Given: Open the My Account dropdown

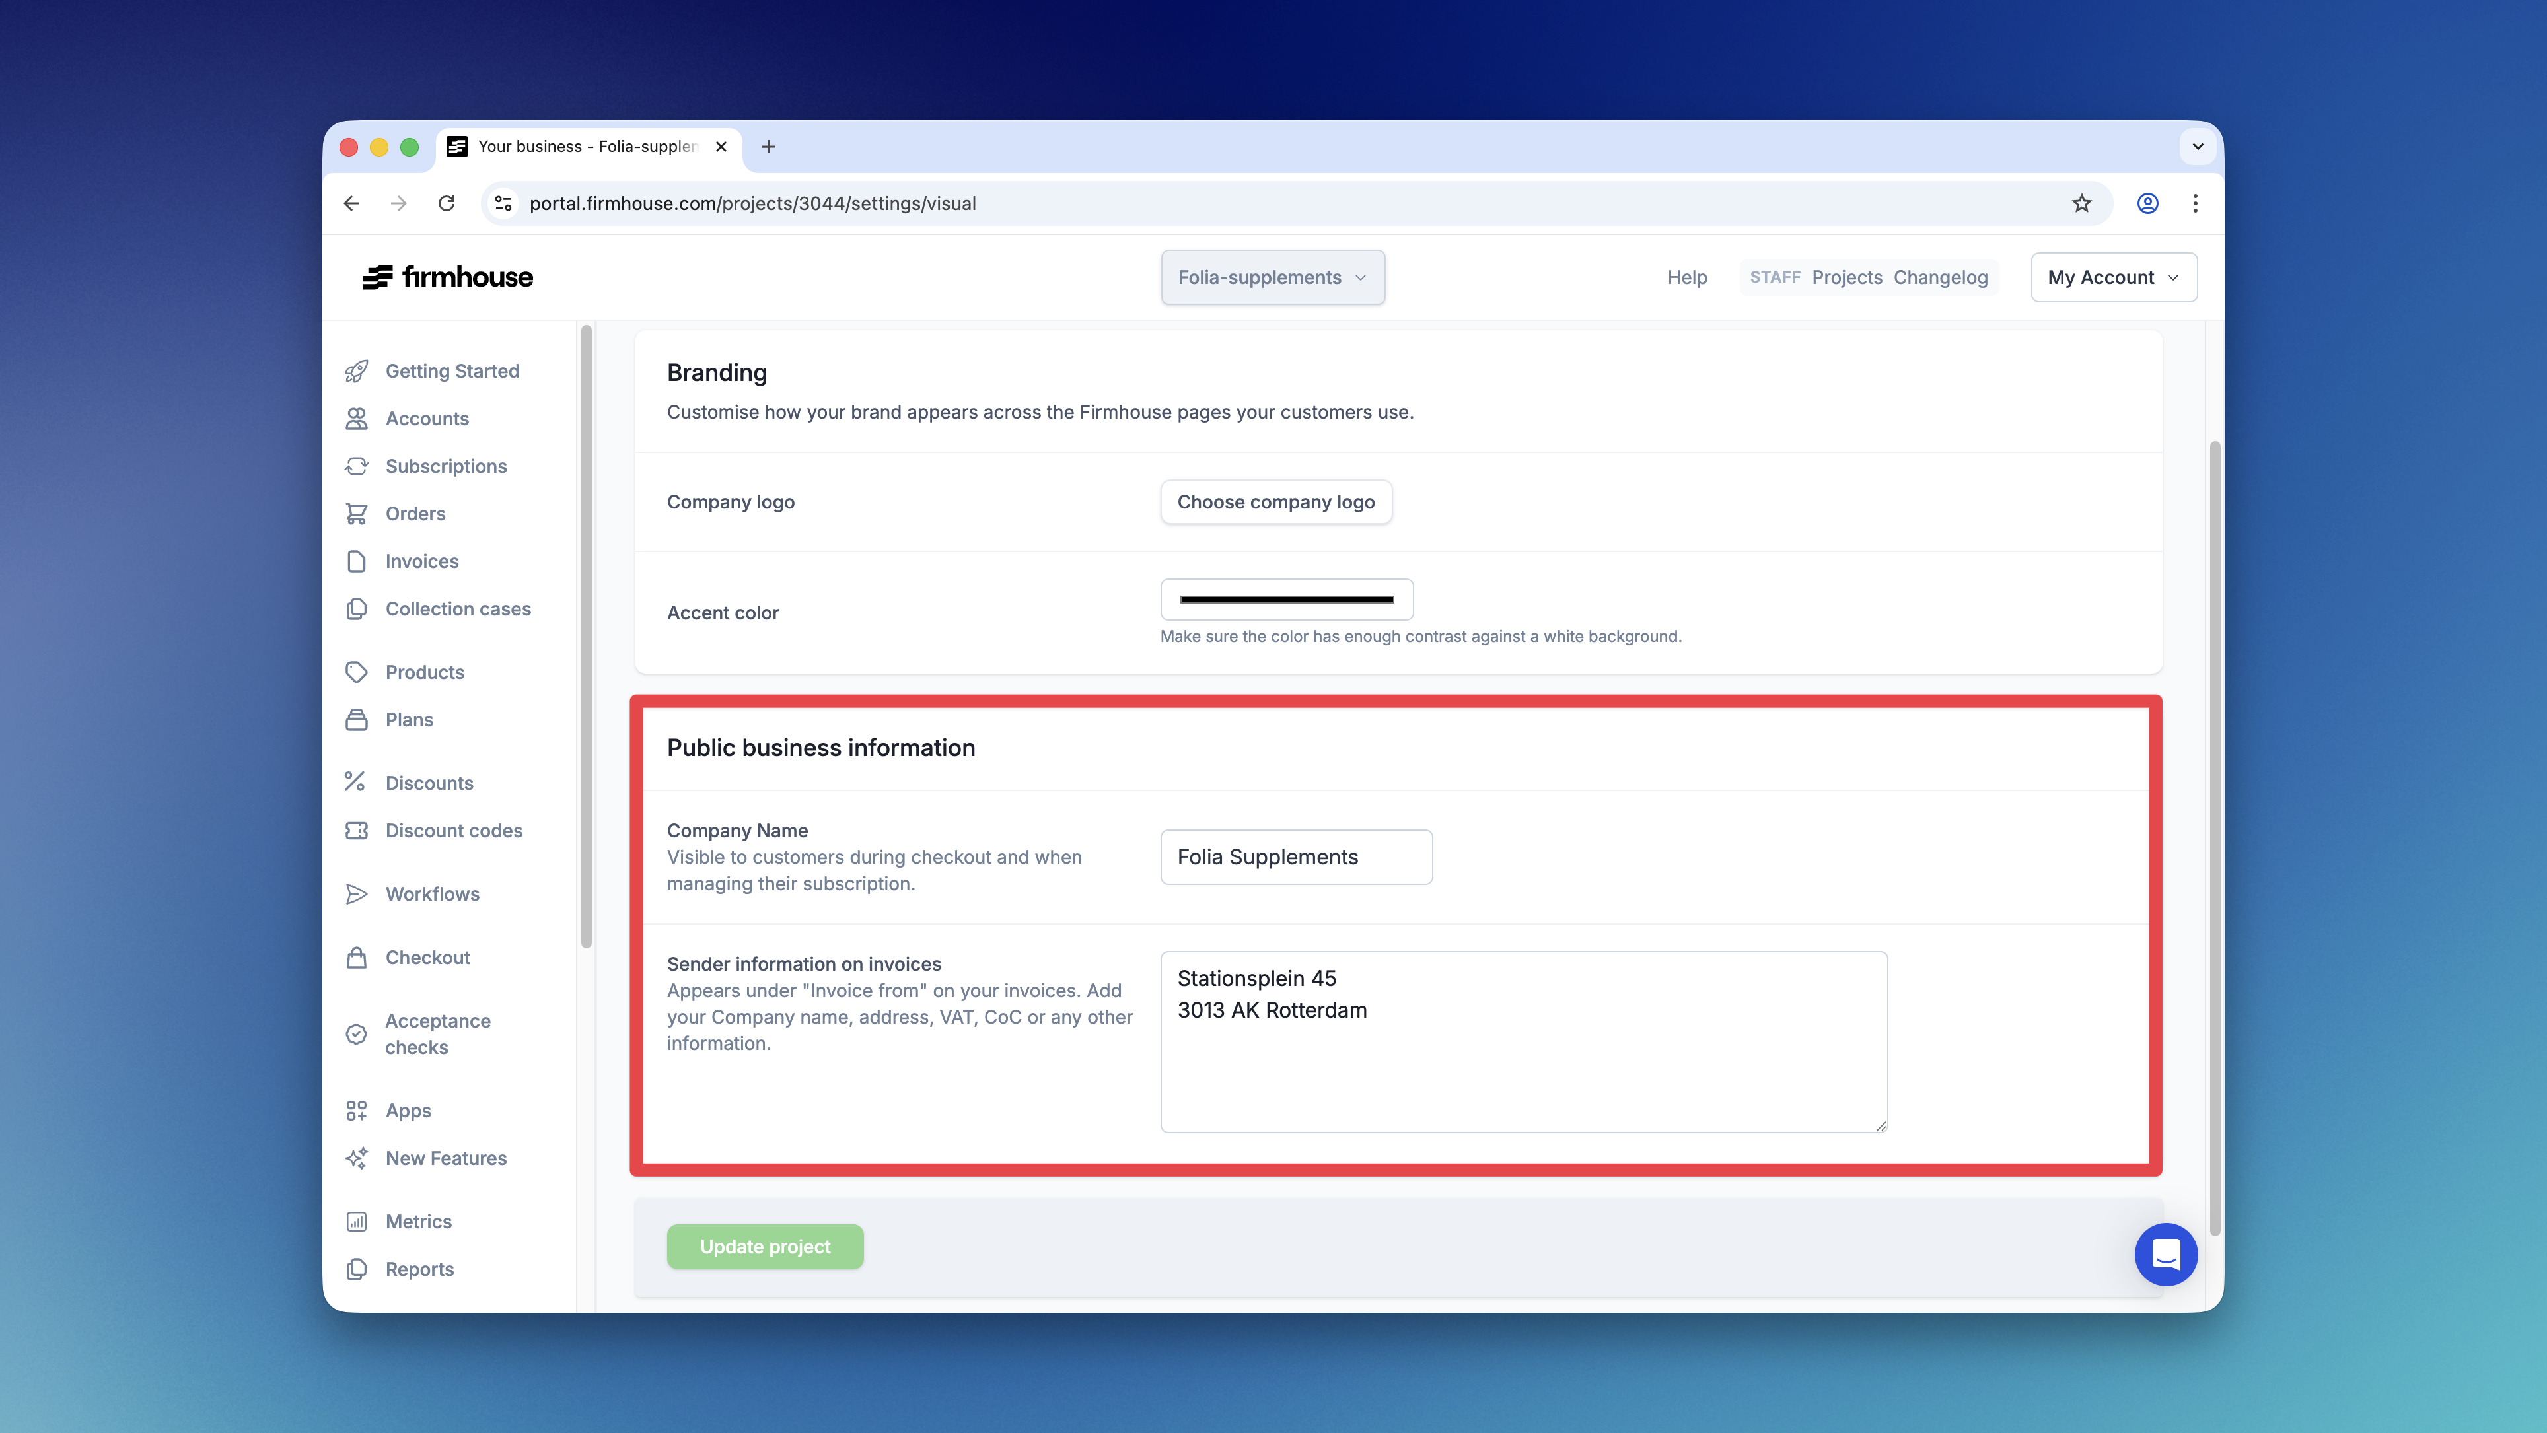Looking at the screenshot, I should (x=2113, y=278).
